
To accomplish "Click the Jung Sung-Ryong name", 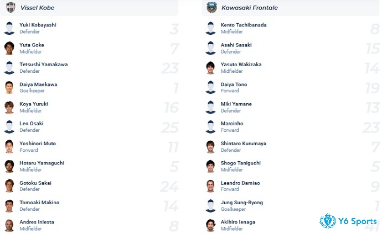I will pyautogui.click(x=242, y=203).
